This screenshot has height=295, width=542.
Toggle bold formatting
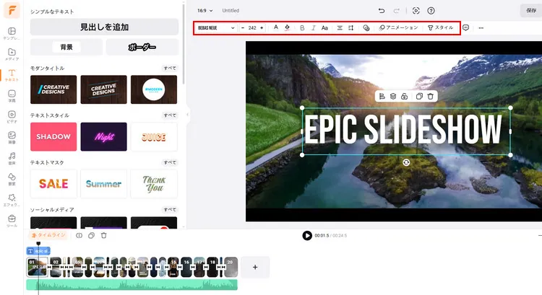[302, 28]
